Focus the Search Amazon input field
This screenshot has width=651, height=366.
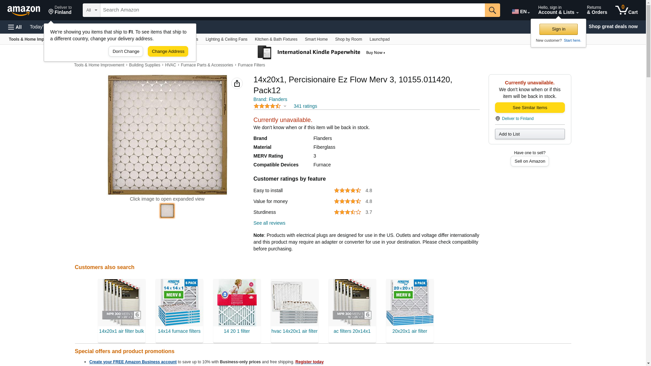click(x=292, y=10)
